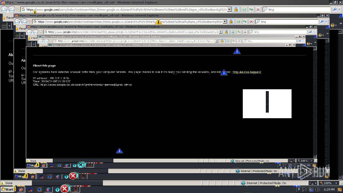
Task: Open the Chrome taskbar icon
Action: coord(48,190)
